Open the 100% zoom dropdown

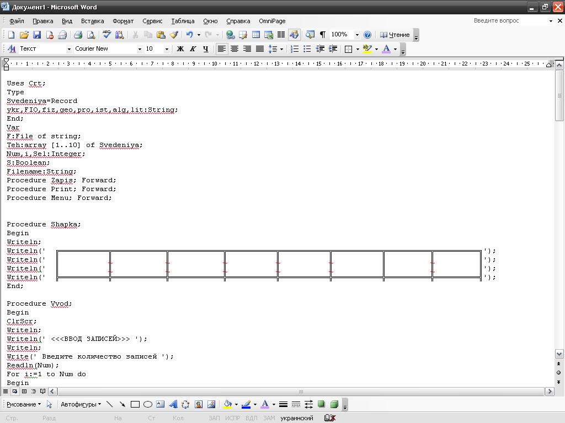coord(356,35)
